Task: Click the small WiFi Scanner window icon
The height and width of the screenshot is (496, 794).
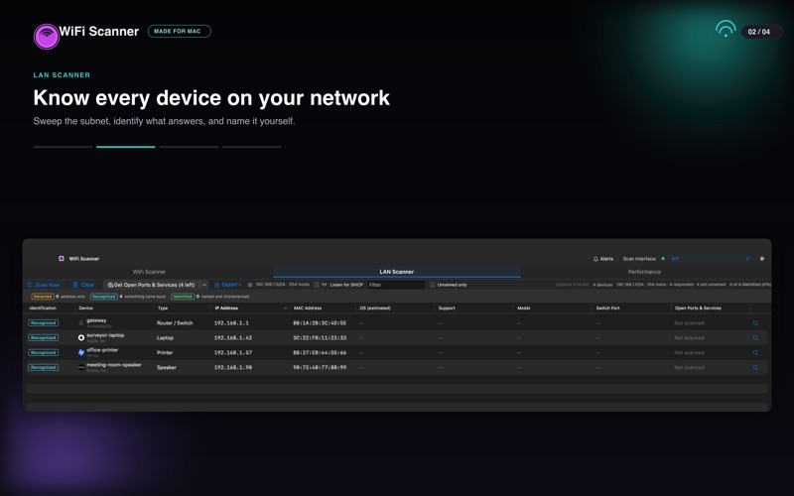Action: (x=62, y=259)
